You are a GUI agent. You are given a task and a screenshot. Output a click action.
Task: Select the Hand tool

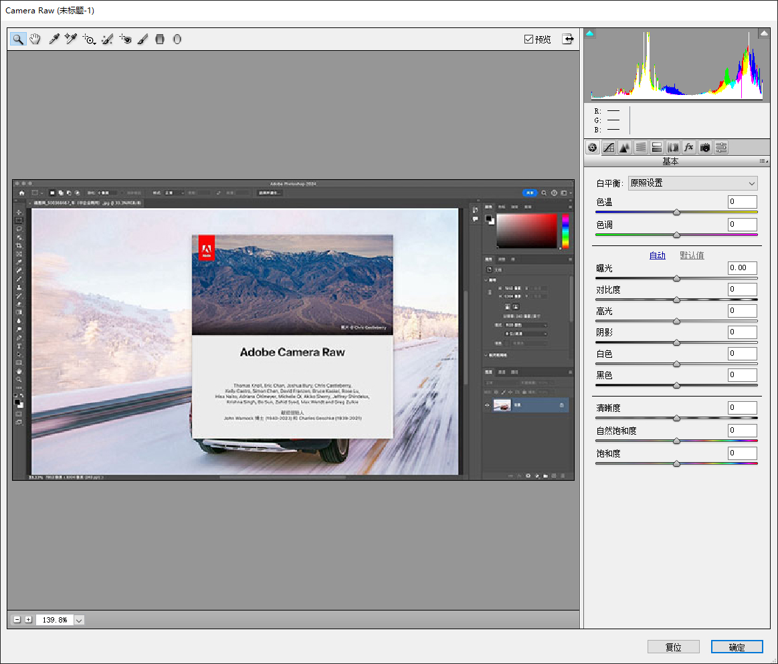35,39
